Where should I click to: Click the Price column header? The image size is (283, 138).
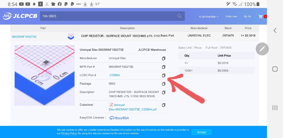pos(248,28)
